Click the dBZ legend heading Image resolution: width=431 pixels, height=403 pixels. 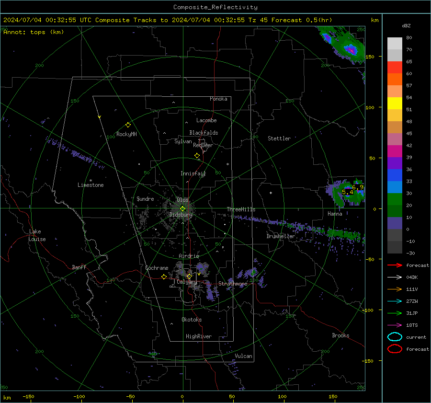[406, 26]
